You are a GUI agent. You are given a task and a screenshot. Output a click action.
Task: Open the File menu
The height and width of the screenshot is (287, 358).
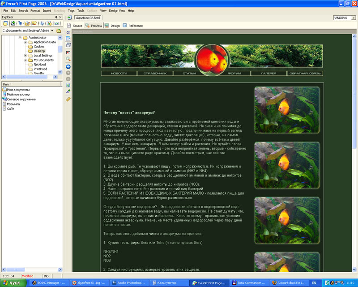(x=5, y=11)
